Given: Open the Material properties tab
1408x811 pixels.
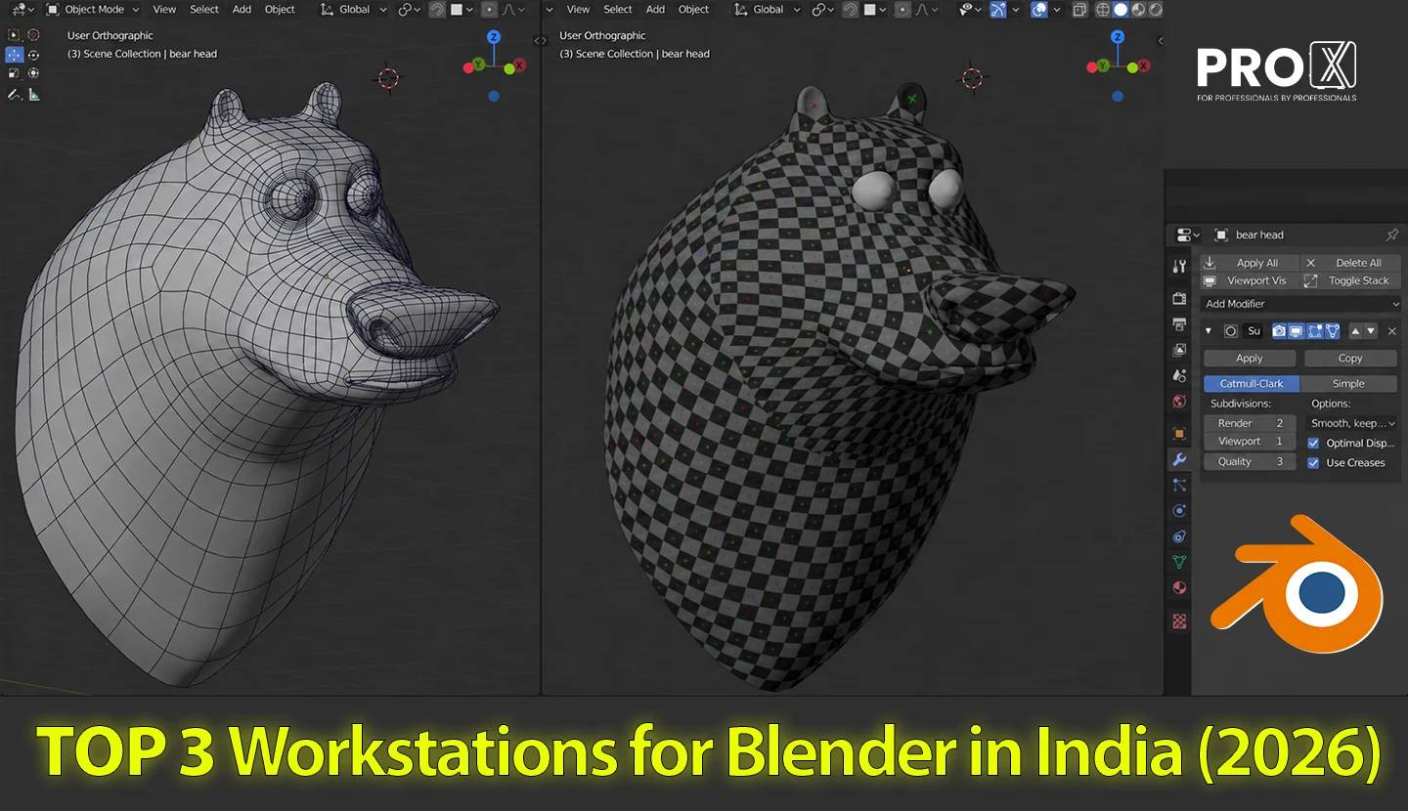Looking at the screenshot, I should (x=1179, y=587).
